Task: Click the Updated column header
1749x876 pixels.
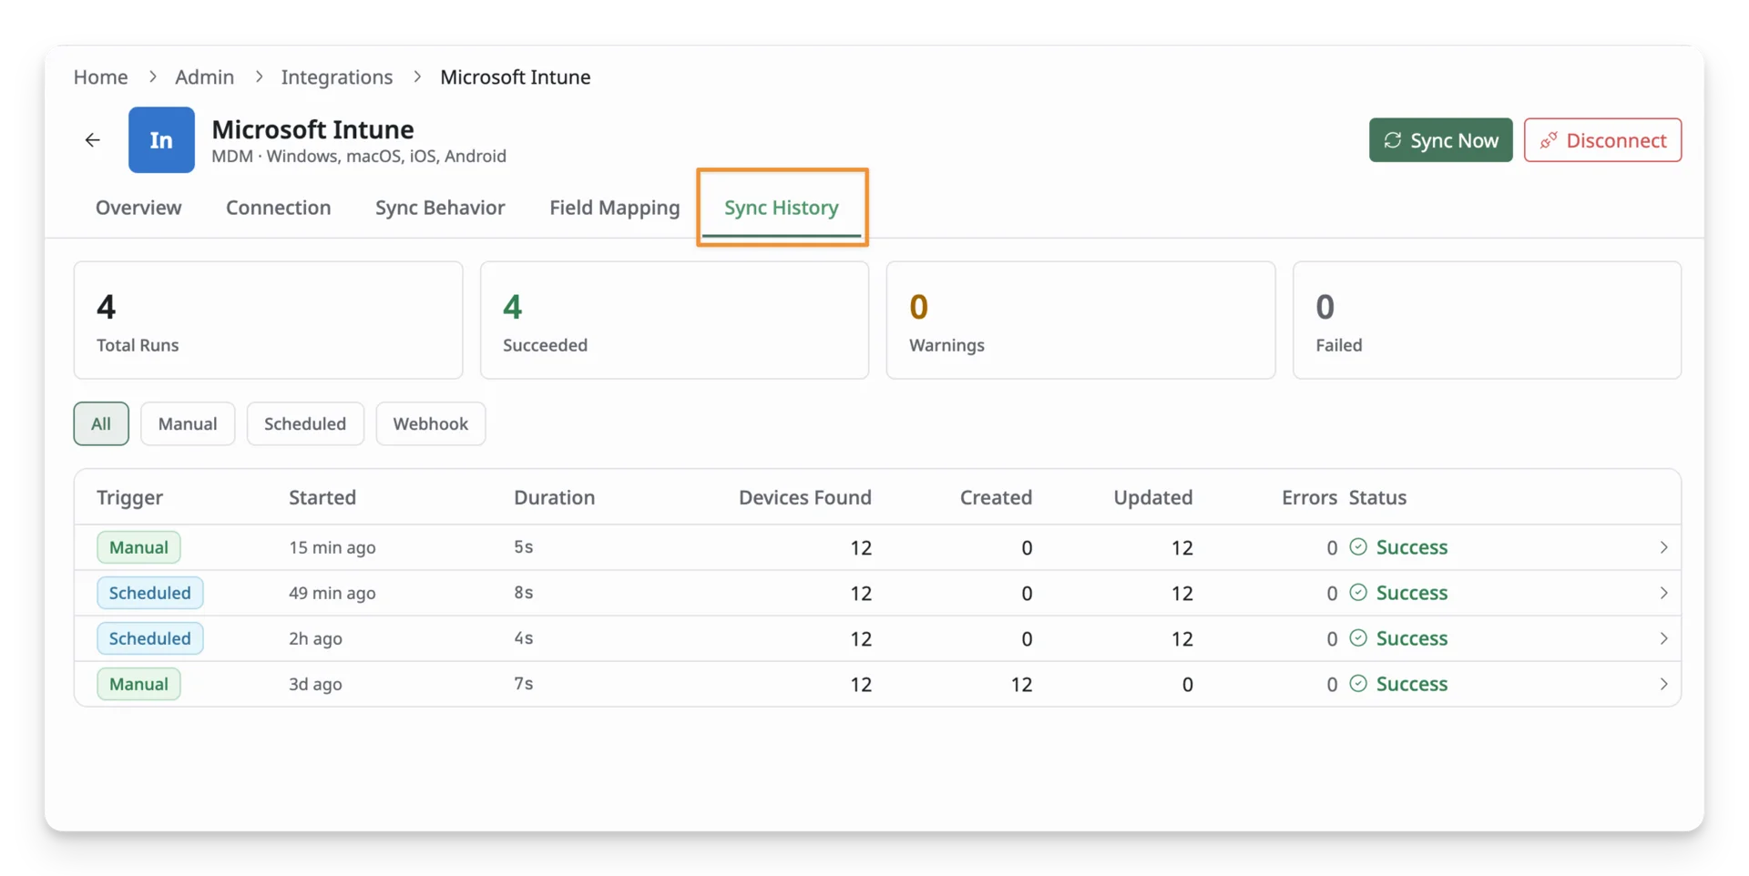Action: coord(1152,497)
